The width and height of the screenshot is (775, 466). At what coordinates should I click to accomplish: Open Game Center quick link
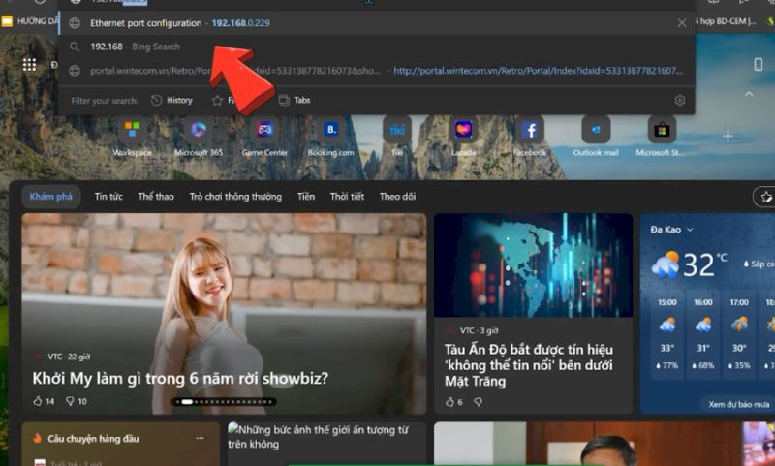point(264,137)
